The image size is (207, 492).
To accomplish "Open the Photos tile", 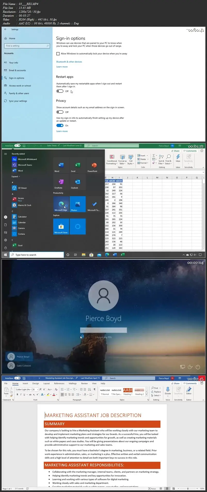I will coord(78,204).
